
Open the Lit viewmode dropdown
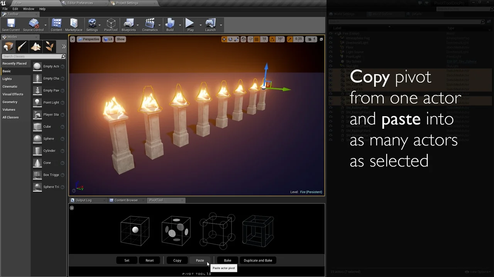point(108,39)
